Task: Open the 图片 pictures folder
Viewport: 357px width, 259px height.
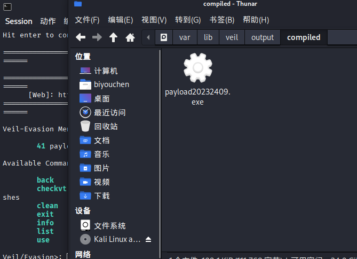Action: 102,168
